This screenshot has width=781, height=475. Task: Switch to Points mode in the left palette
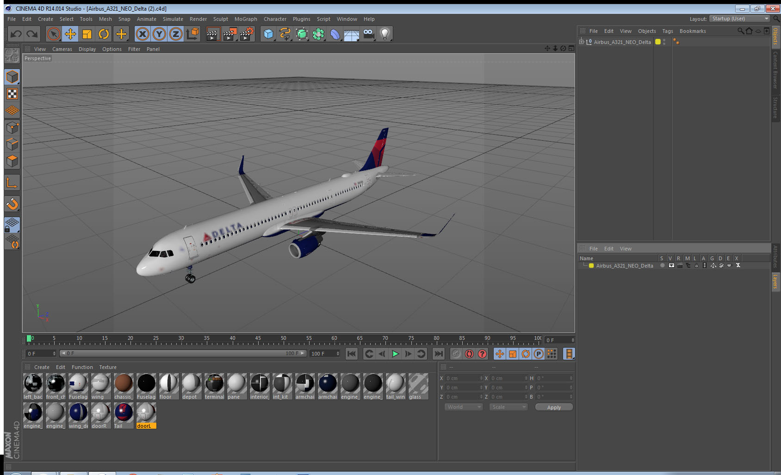pos(12,128)
